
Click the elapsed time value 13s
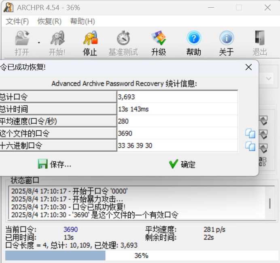[69, 237]
